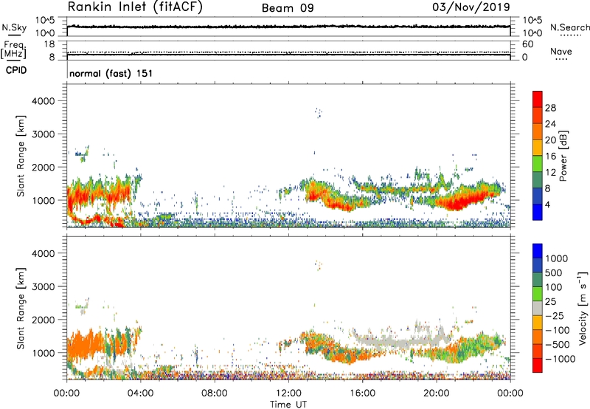Image resolution: width=590 pixels, height=409 pixels.
Task: Click the '20:00' time tick label
Action: coord(437,393)
